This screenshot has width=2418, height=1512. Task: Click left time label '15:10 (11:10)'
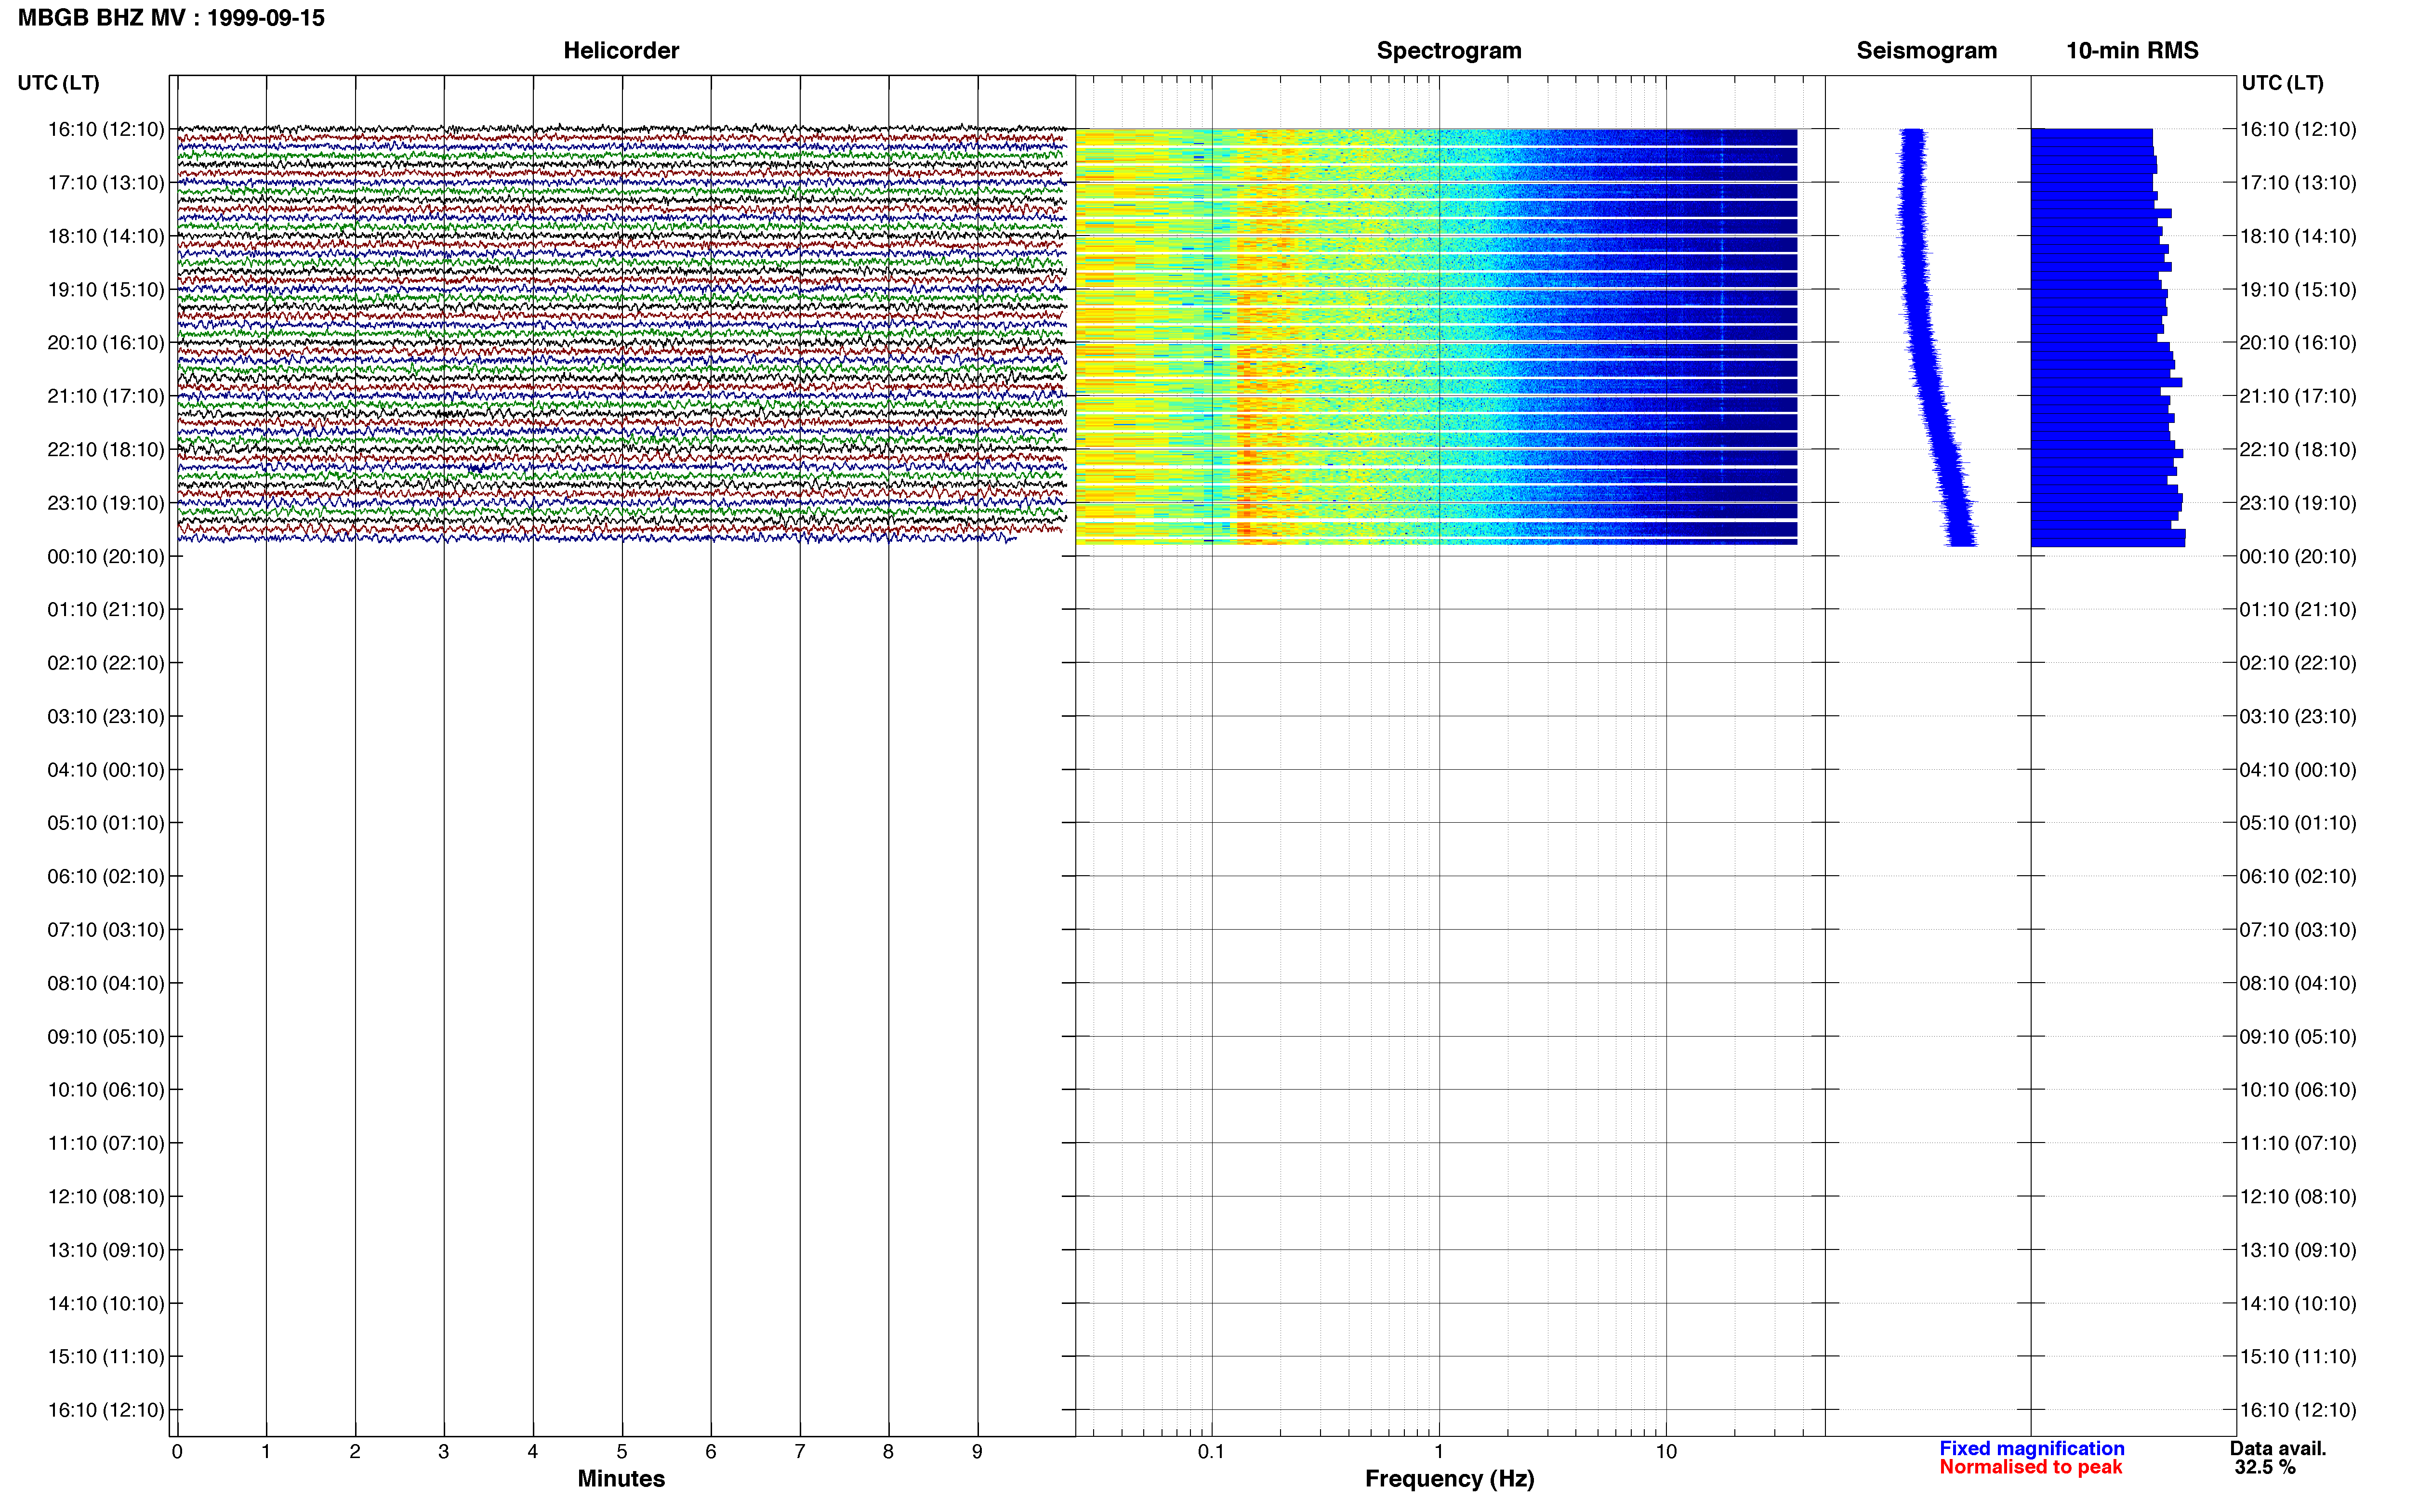point(106,1357)
